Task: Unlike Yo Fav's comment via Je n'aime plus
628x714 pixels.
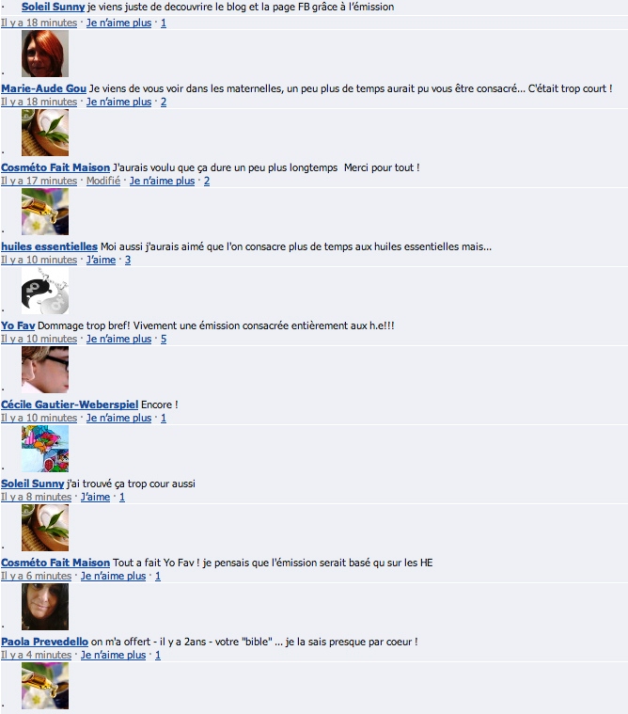Action: coord(118,339)
